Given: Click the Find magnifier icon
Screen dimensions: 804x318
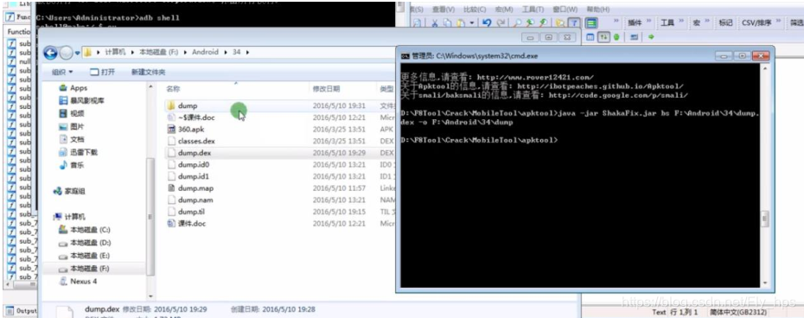Looking at the screenshot, I should [517, 23].
